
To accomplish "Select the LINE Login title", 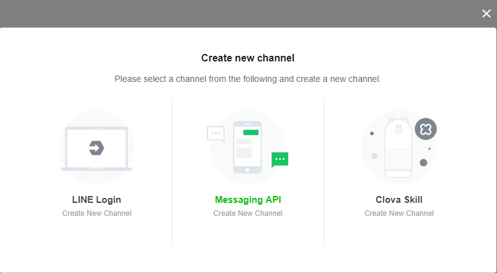I will pyautogui.click(x=97, y=200).
